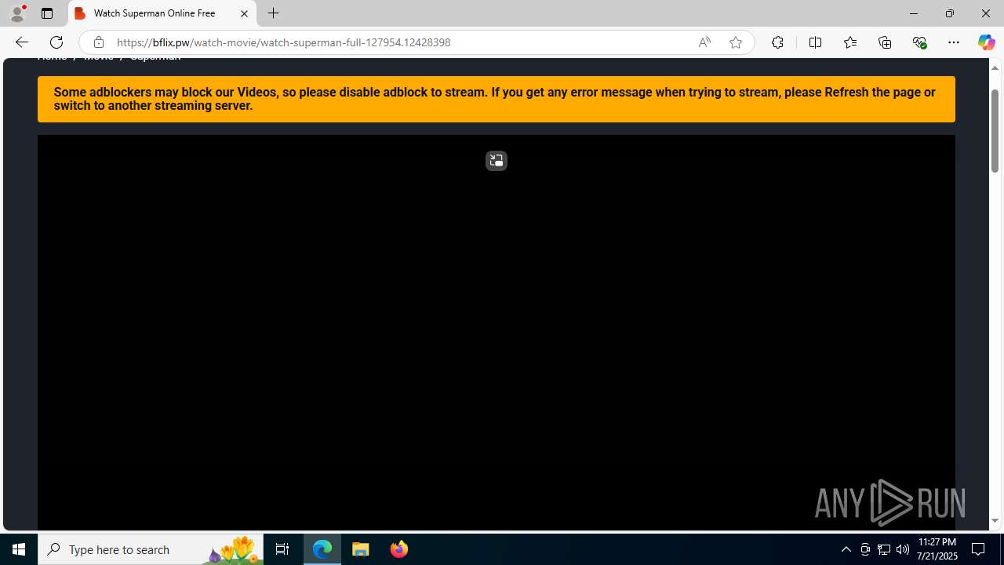Open Task View on the taskbar

pyautogui.click(x=282, y=549)
